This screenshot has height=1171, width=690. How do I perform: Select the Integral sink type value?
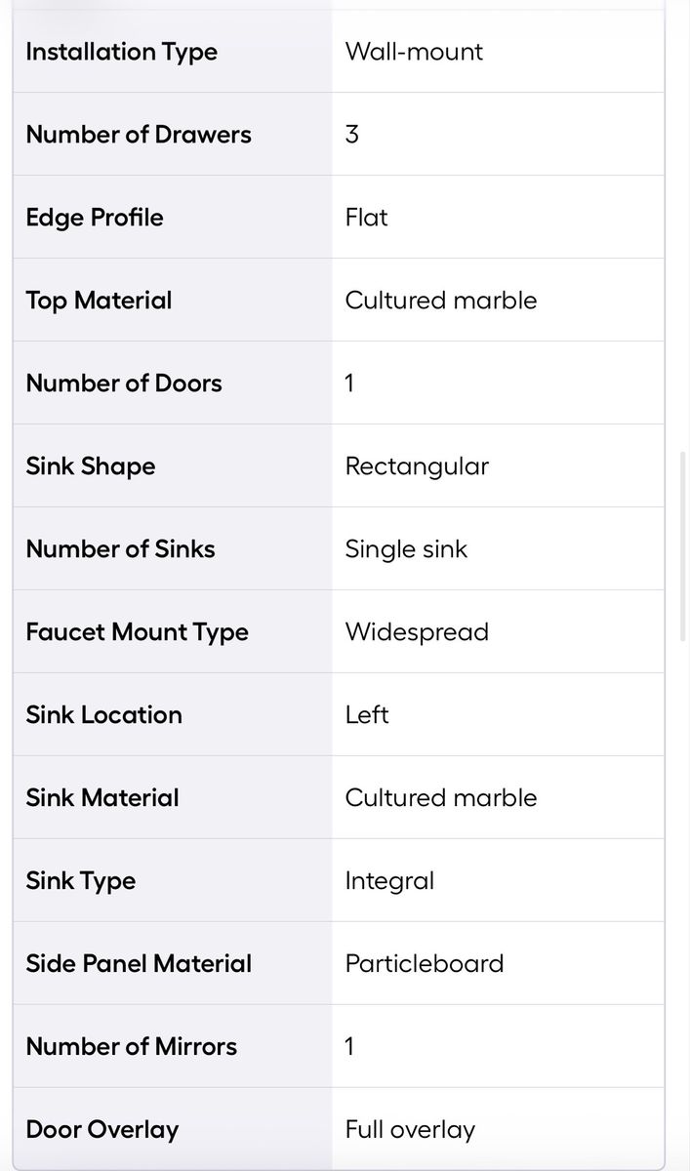click(x=389, y=881)
